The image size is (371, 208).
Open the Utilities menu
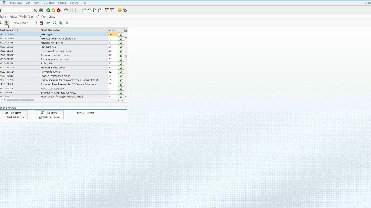pos(62,3)
